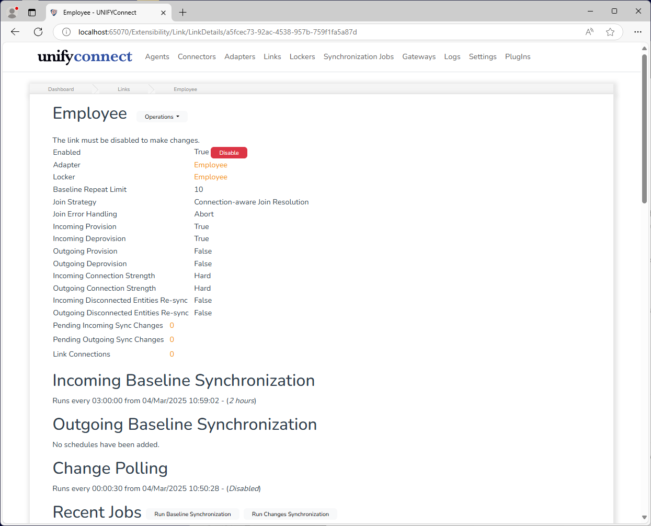Image resolution: width=651 pixels, height=526 pixels.
Task: Open Logs navigation item
Action: click(452, 56)
